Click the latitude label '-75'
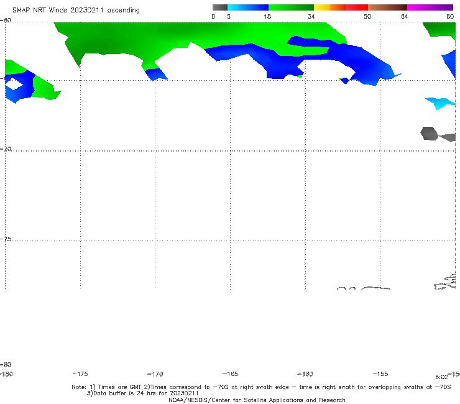Screen dimensions: 460x404 point(6,239)
